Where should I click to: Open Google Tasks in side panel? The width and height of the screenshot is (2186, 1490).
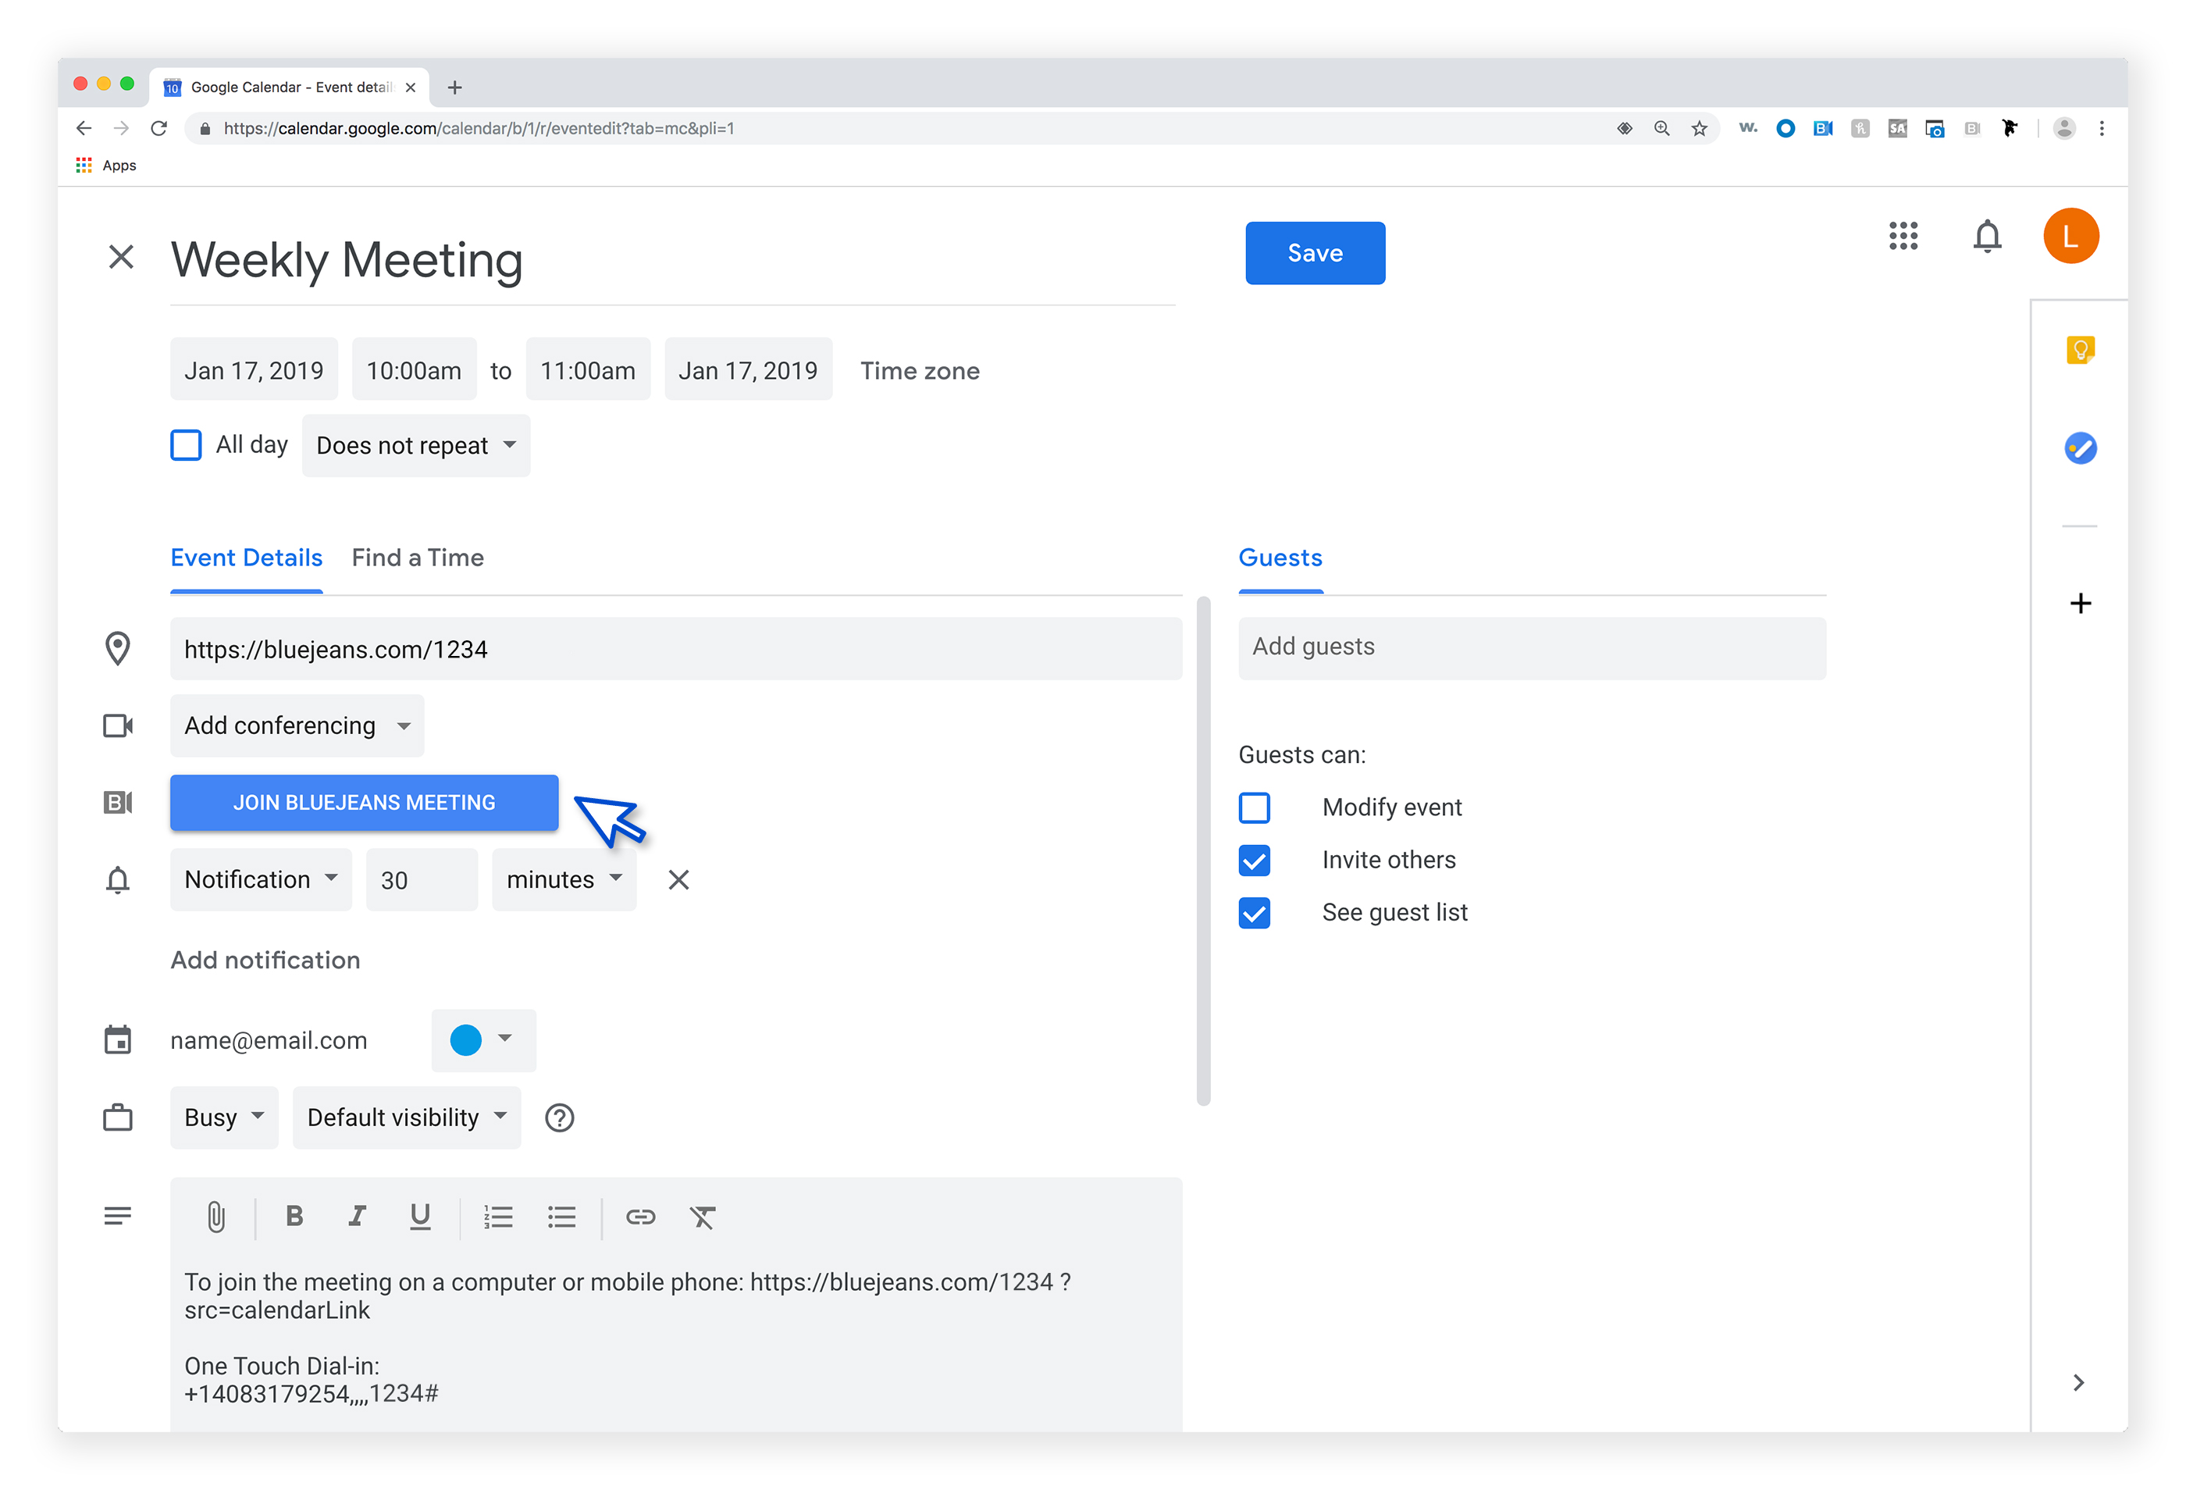click(x=2080, y=447)
